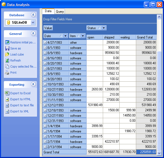
Task: Click the Refresh icon
Action: [x=7, y=60]
